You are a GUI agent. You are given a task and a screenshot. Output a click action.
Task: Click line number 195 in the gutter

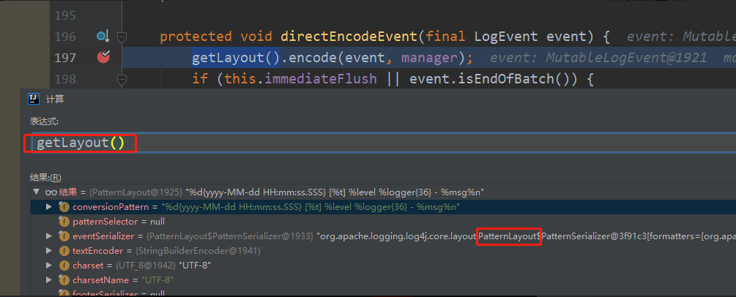tap(64, 15)
